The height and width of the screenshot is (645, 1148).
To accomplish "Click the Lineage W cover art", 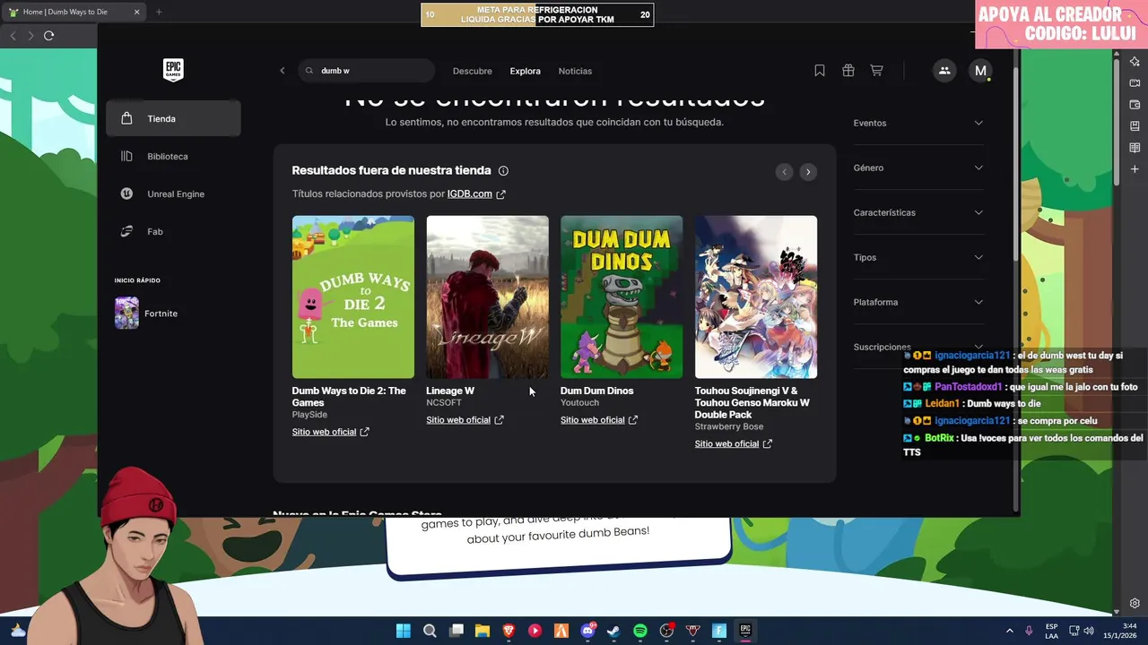I will click(487, 297).
